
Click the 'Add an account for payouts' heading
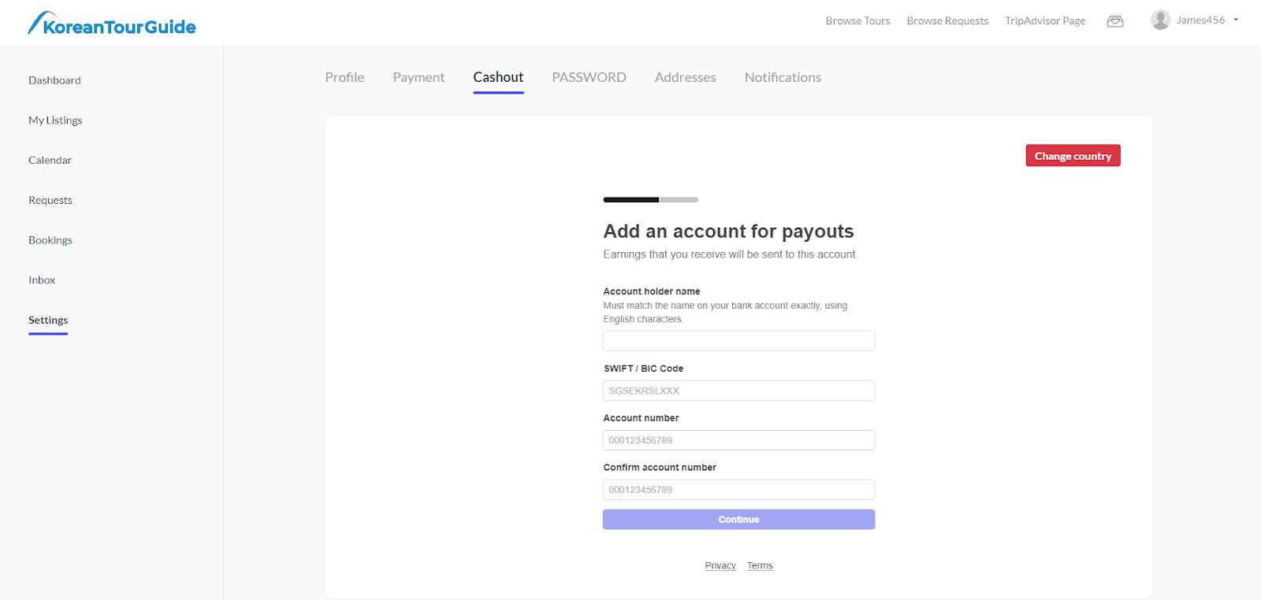[x=728, y=231]
